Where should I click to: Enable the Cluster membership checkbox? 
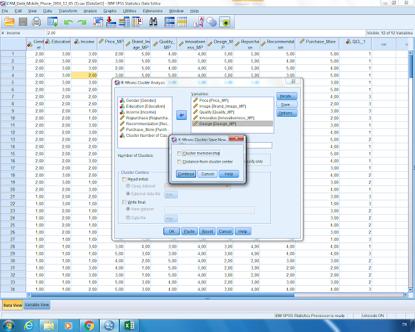coord(180,153)
